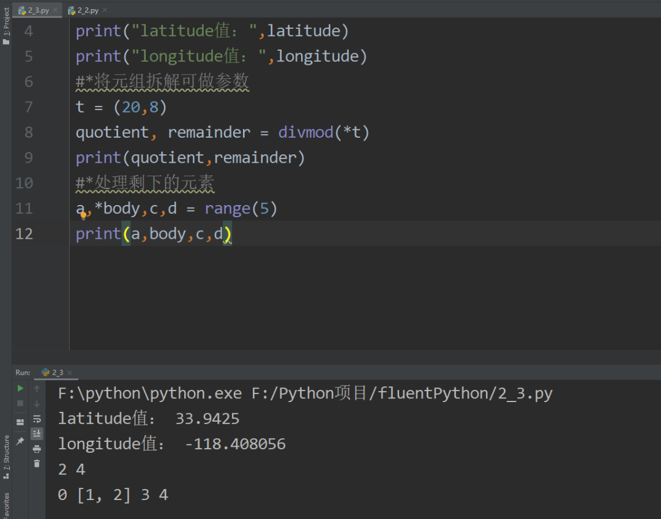
Task: Click the console path 'F:/Python项目/fluentPython/2_3.py'
Action: 401,394
